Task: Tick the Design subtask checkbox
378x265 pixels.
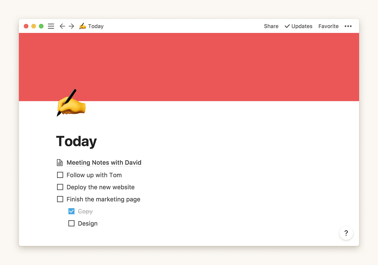Action: [x=72, y=223]
